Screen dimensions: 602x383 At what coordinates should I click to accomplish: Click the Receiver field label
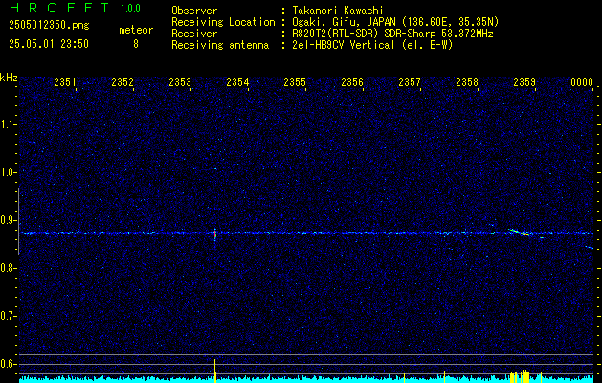[194, 34]
